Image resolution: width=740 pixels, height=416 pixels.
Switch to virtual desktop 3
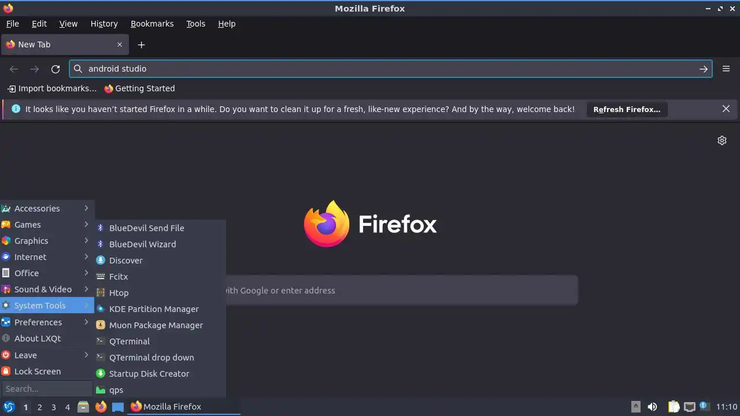[x=53, y=407]
